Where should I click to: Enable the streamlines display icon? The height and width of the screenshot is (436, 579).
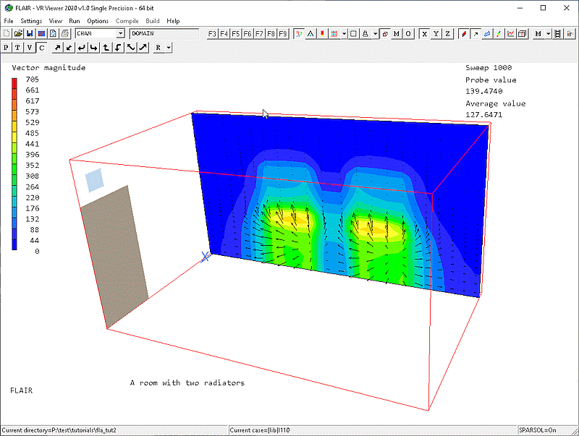click(487, 33)
